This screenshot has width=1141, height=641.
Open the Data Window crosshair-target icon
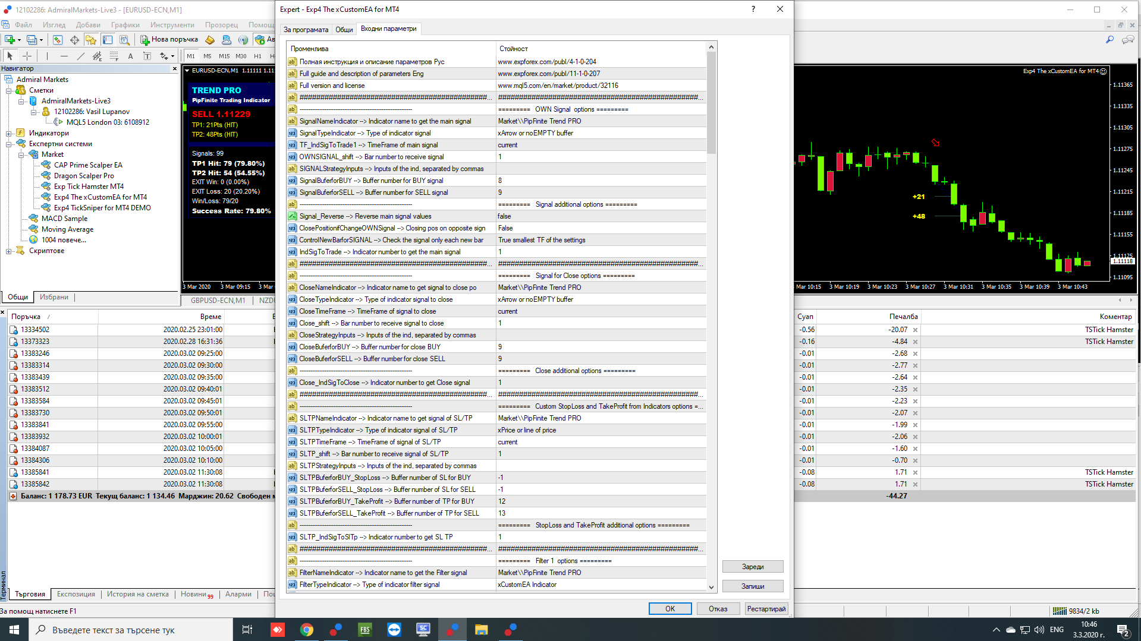74,40
